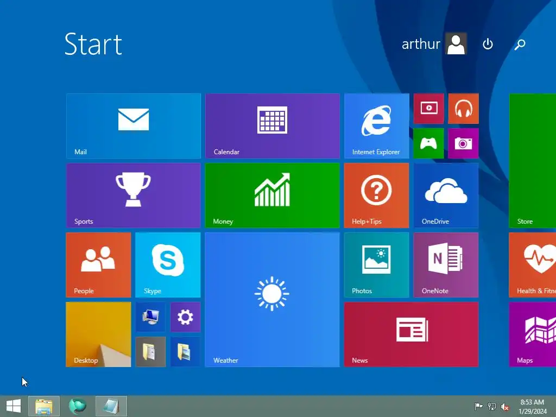Click the Windows Start button in taskbar
This screenshot has width=556, height=417.
click(14, 406)
